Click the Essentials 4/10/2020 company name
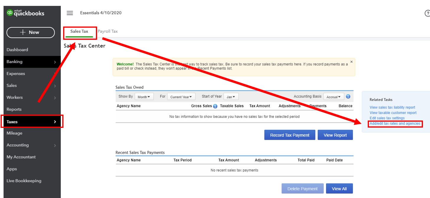This screenshot has width=430, height=198. (101, 13)
